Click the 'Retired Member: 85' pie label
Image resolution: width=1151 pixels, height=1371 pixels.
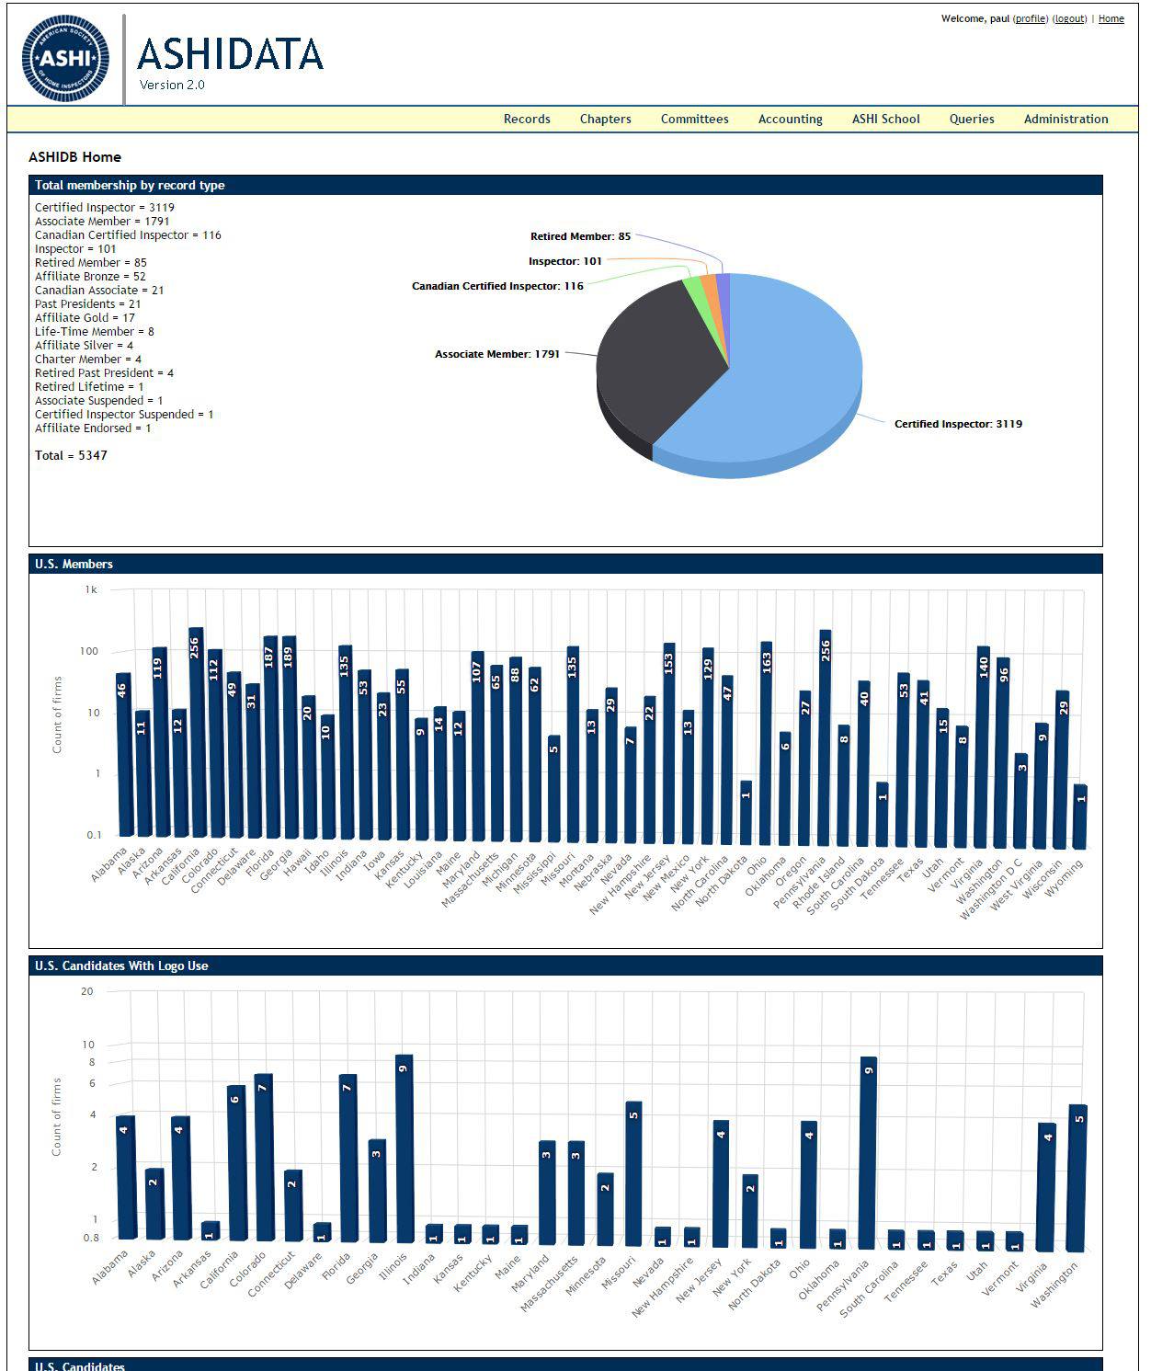[x=580, y=236]
